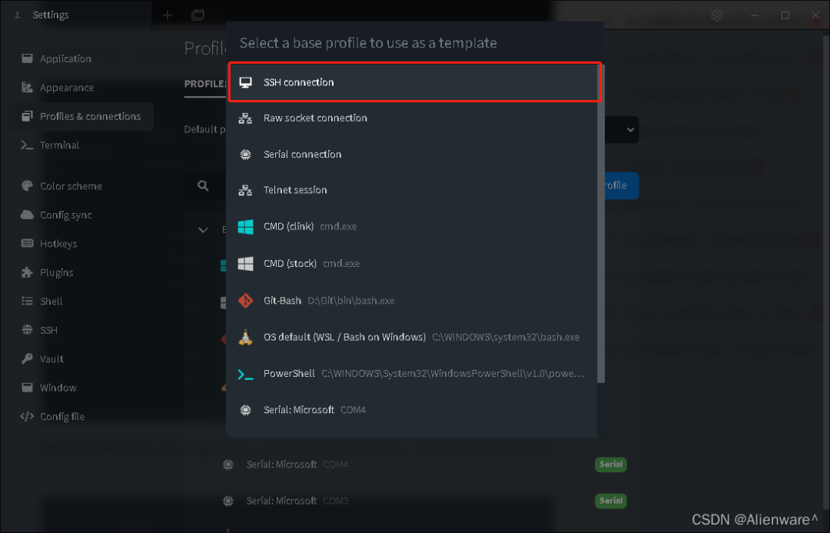Open the default profile dropdown arrow
The height and width of the screenshot is (533, 830).
(630, 130)
